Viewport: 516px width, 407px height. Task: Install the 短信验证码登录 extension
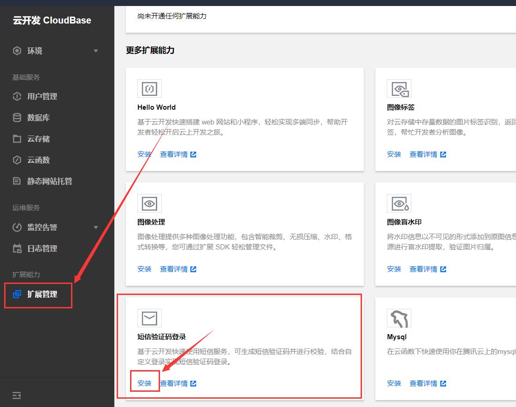pos(144,383)
